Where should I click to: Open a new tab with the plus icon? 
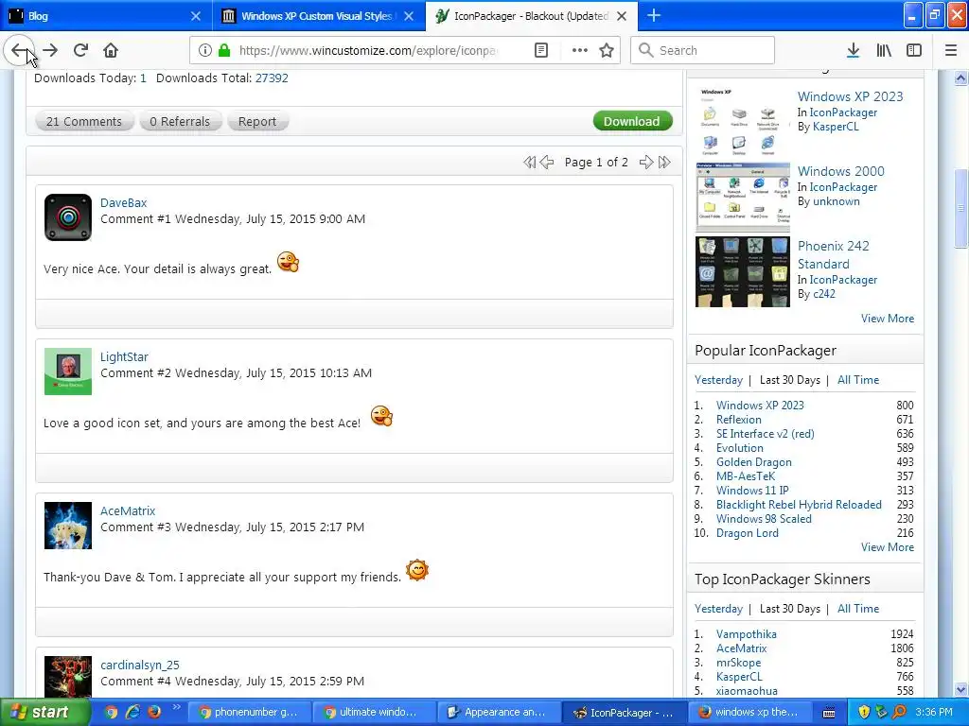(654, 15)
